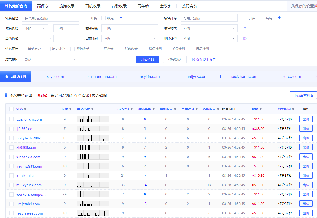Click the 域名包含 text input
317x218 pixels.
point(51,18)
